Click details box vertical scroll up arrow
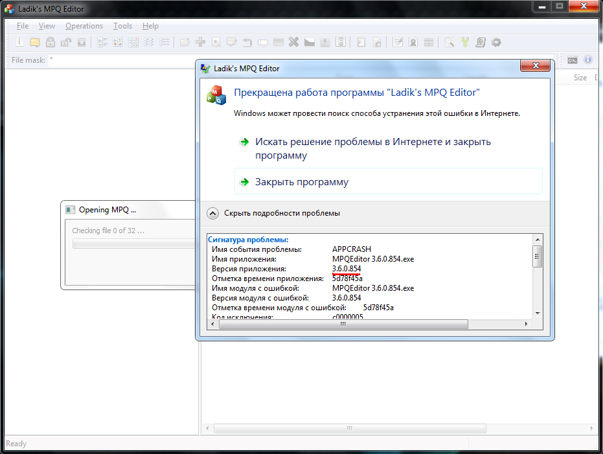This screenshot has width=603, height=454. (538, 240)
